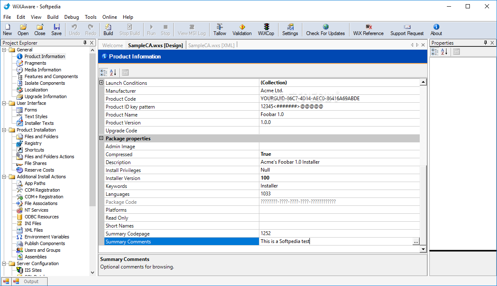This screenshot has height=286, width=497.
Task: Select the Installer Version property row
Action: (x=262, y=178)
